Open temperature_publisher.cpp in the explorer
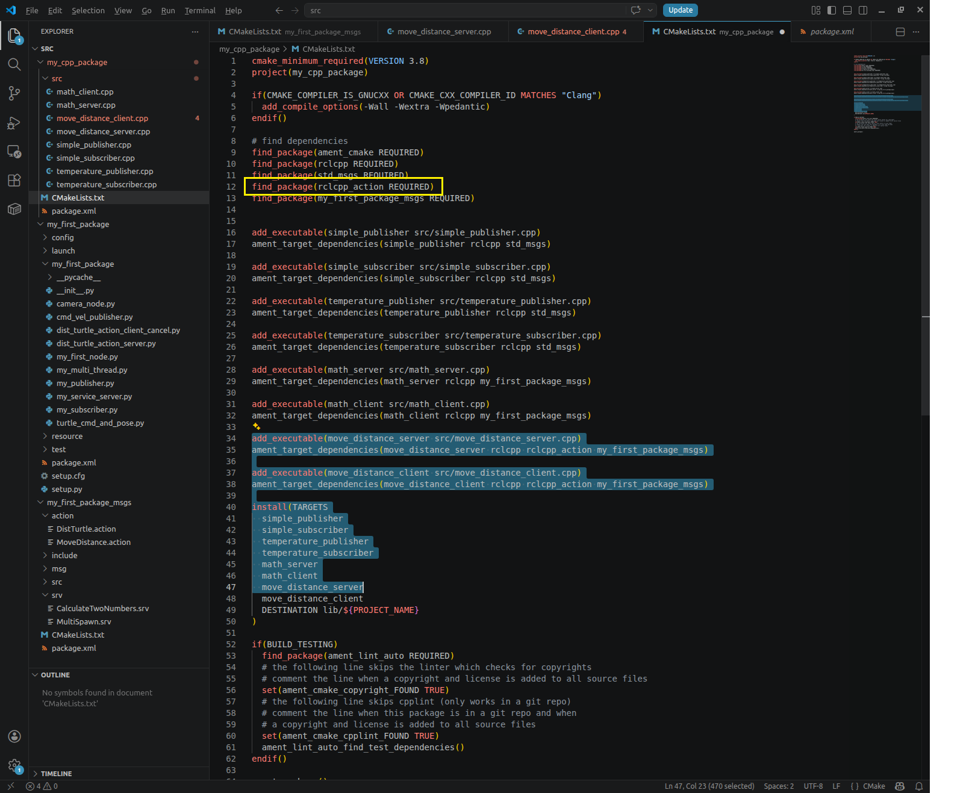 tap(105, 172)
